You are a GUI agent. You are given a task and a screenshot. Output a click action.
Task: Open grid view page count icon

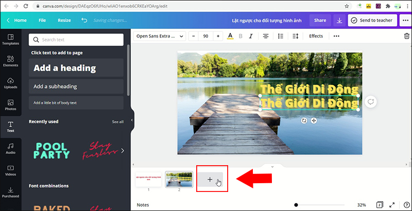tap(380, 205)
